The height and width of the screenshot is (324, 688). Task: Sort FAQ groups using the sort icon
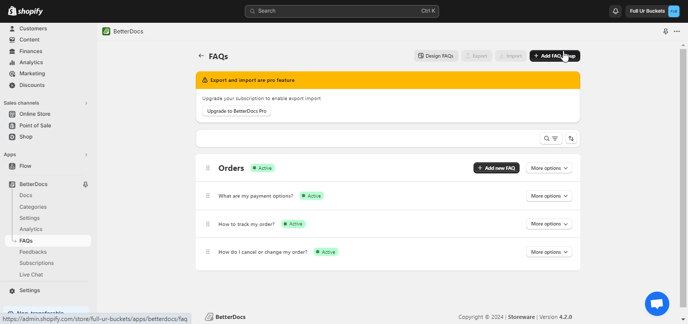(x=571, y=138)
